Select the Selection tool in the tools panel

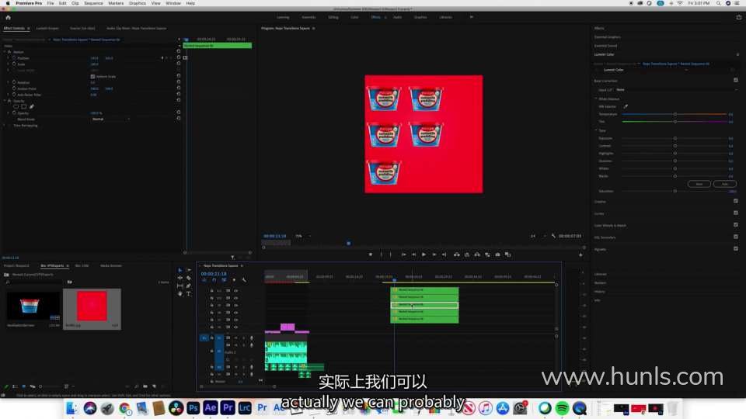coord(180,270)
